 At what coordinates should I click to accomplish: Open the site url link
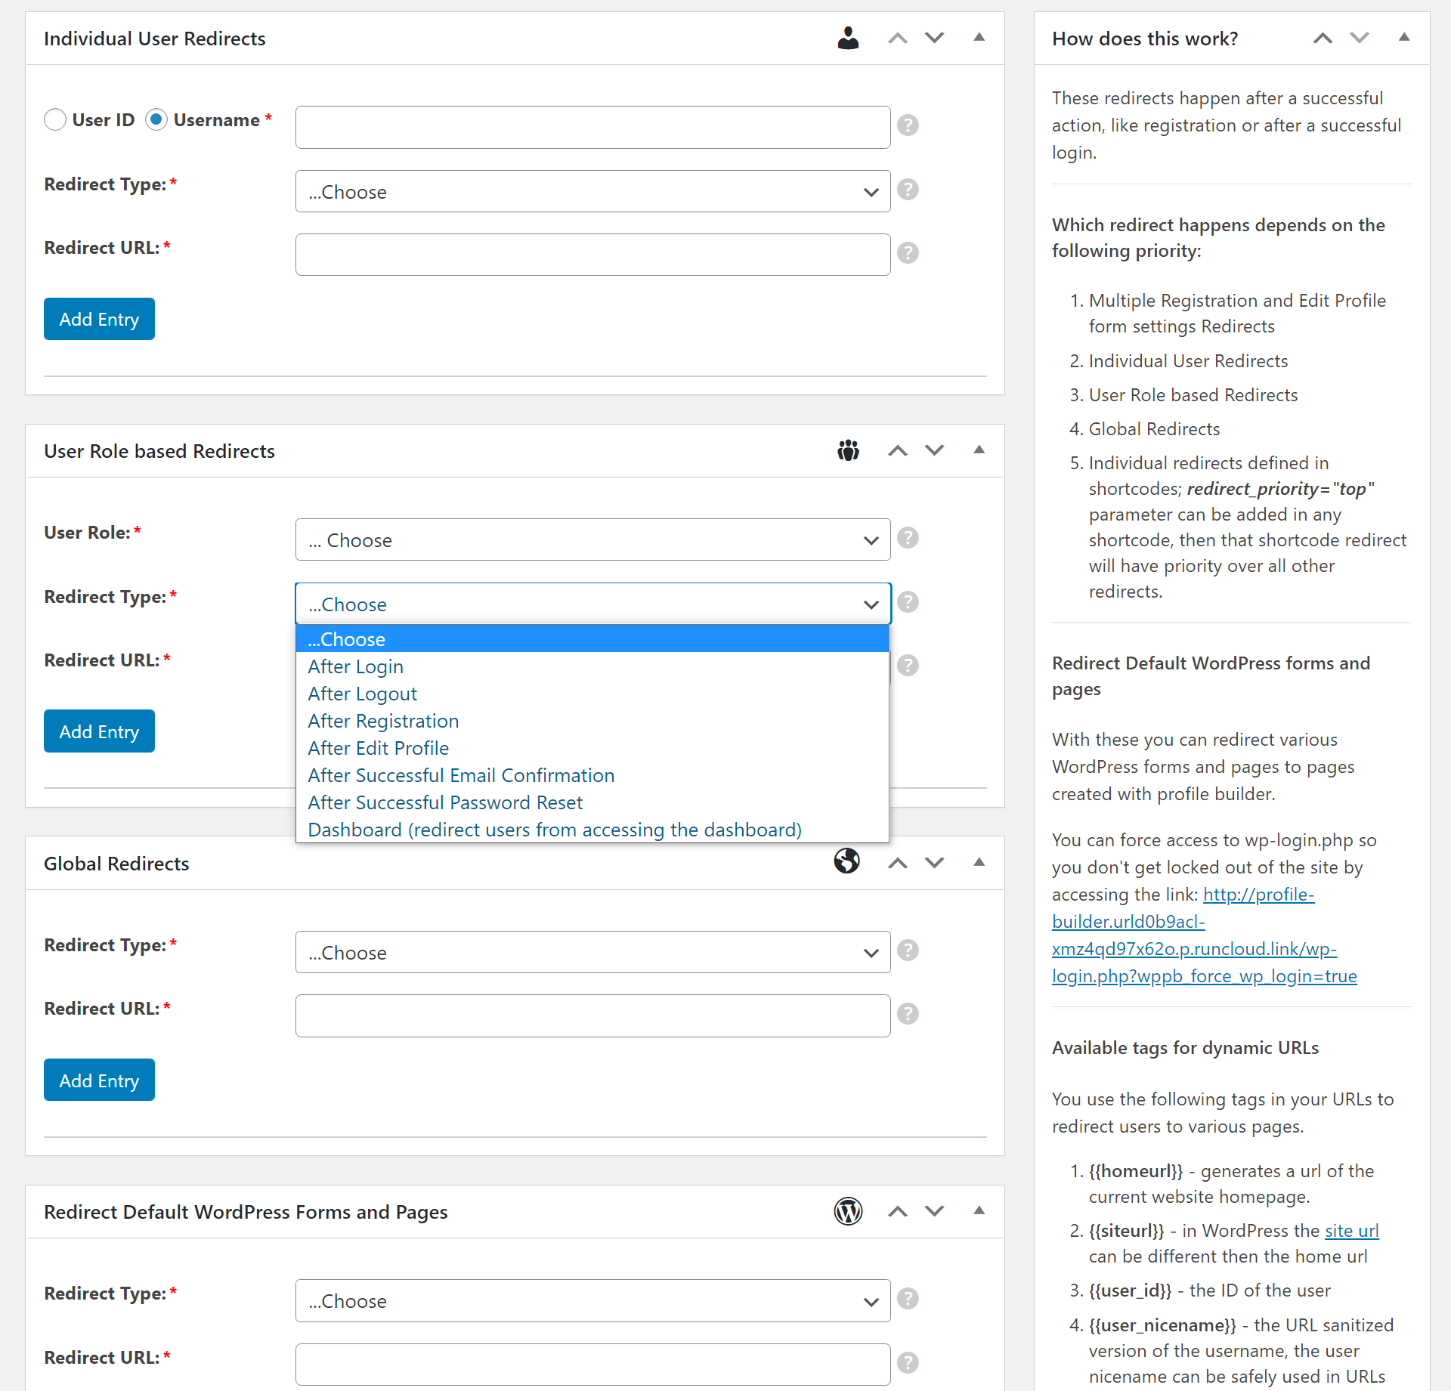(1351, 1231)
